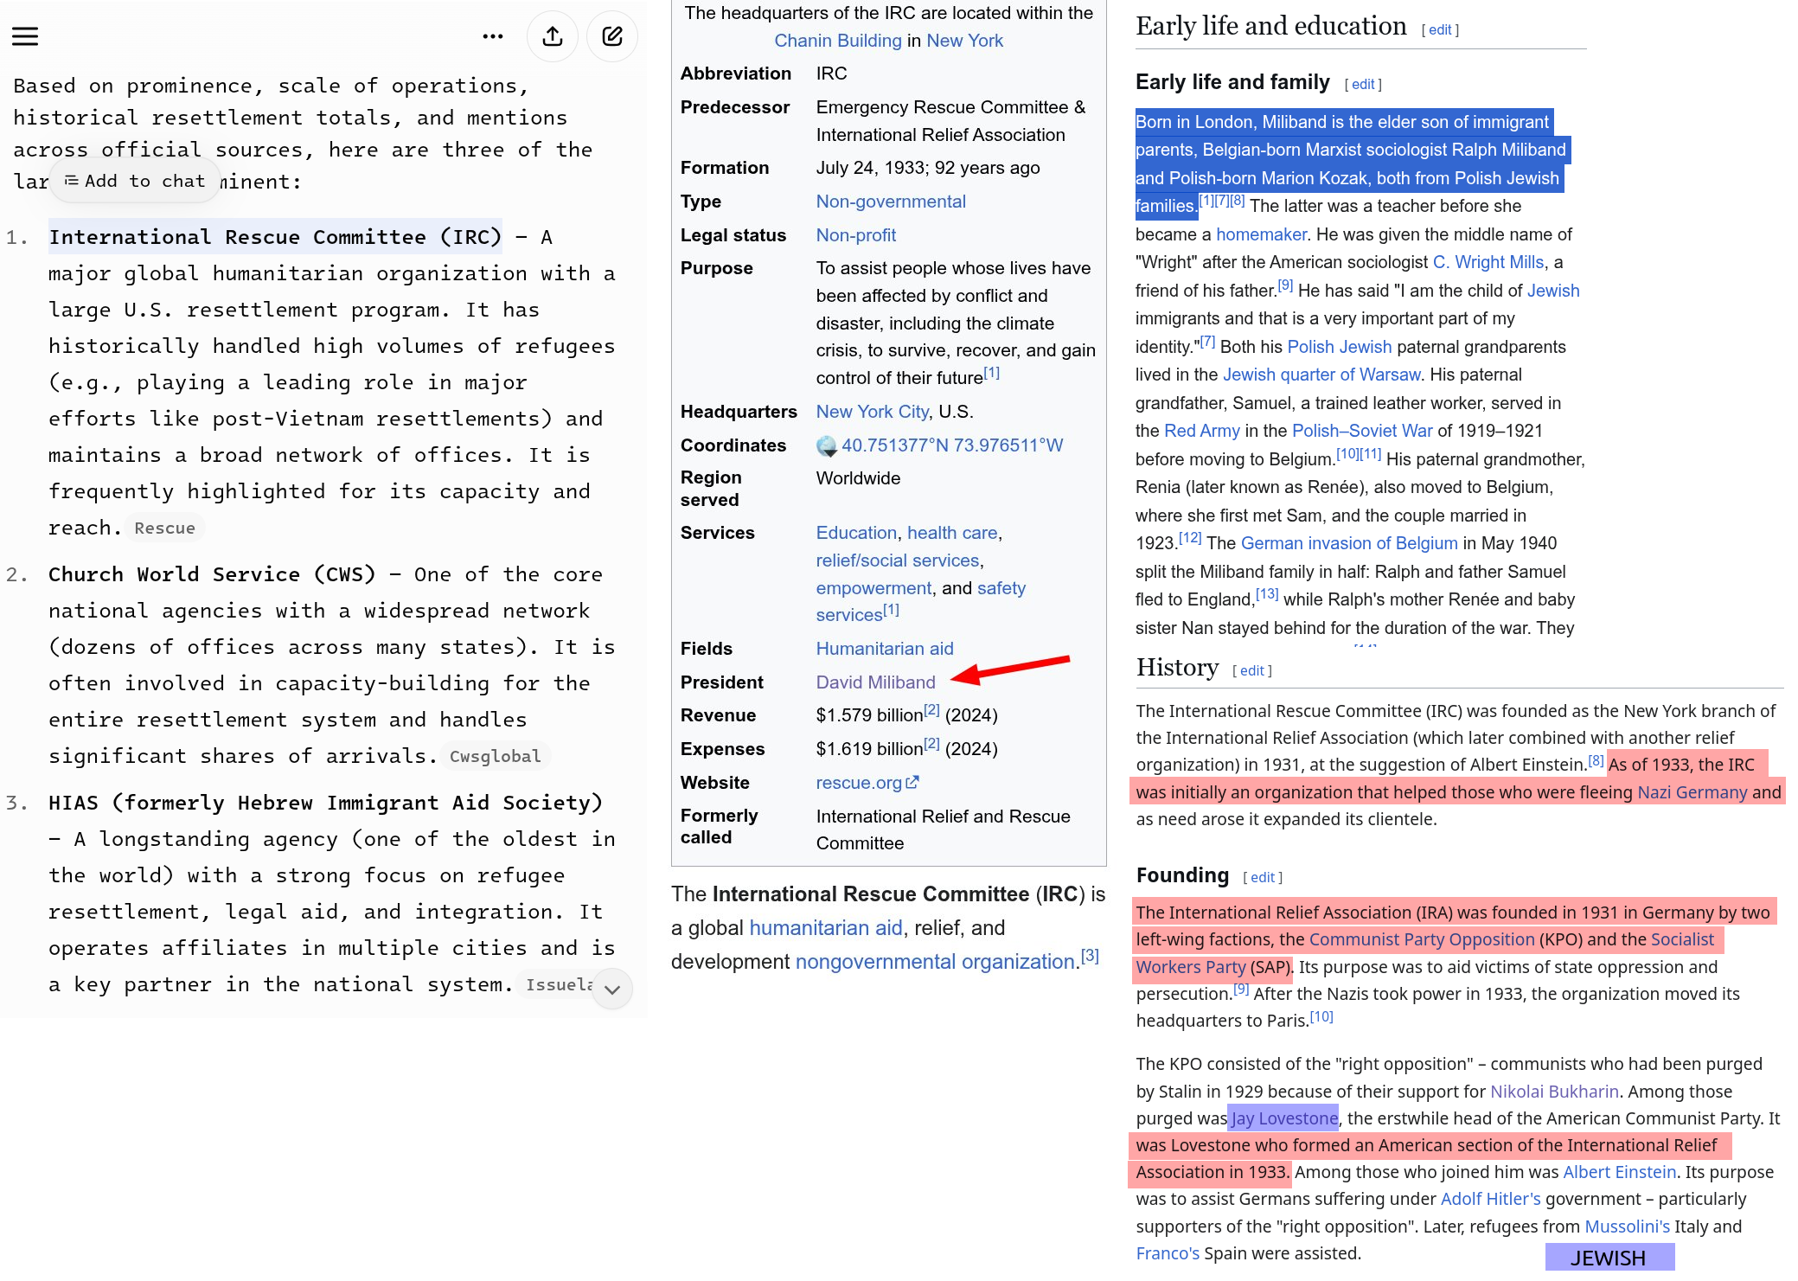
Task: Click the purple JEWISH label box
Action: point(1609,1258)
